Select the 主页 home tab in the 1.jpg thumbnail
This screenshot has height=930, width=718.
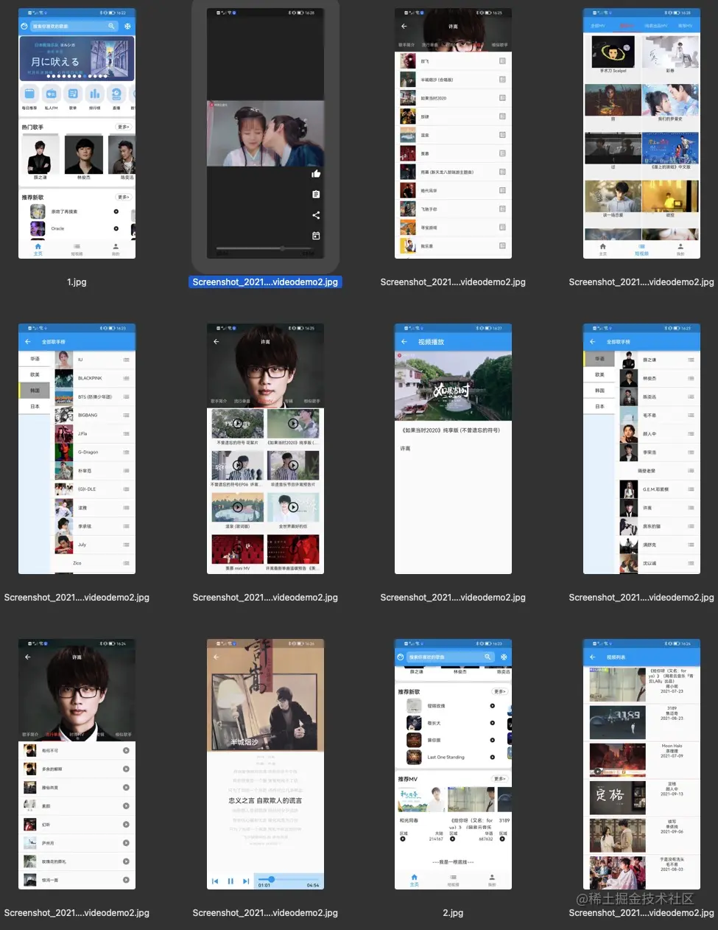click(x=38, y=249)
